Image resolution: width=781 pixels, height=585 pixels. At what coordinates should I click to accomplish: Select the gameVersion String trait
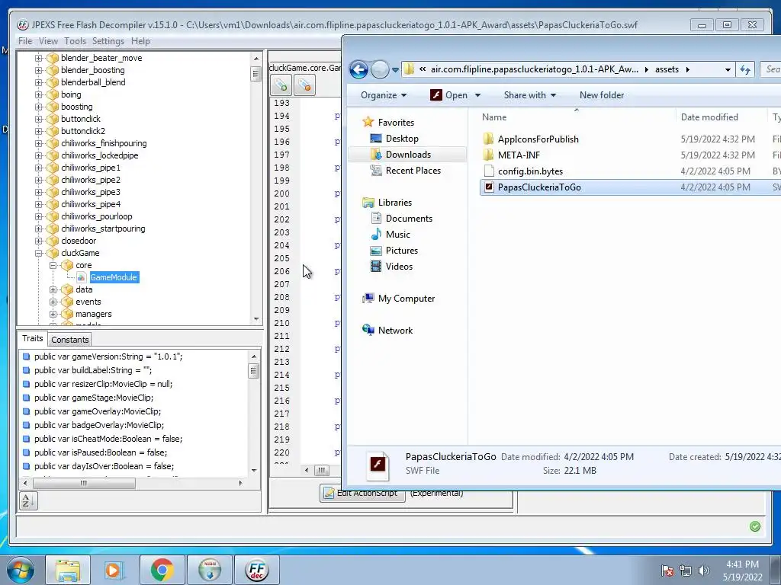pyautogui.click(x=108, y=356)
